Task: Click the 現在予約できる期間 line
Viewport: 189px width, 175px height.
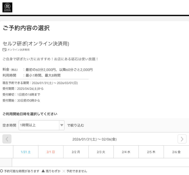Action: (40, 83)
